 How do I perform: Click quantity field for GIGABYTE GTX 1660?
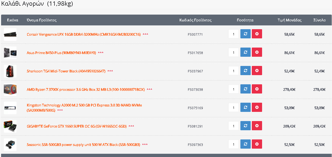click(234, 126)
